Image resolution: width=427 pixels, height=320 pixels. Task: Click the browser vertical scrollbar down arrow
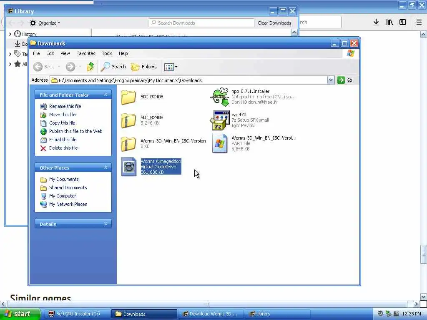(x=424, y=296)
